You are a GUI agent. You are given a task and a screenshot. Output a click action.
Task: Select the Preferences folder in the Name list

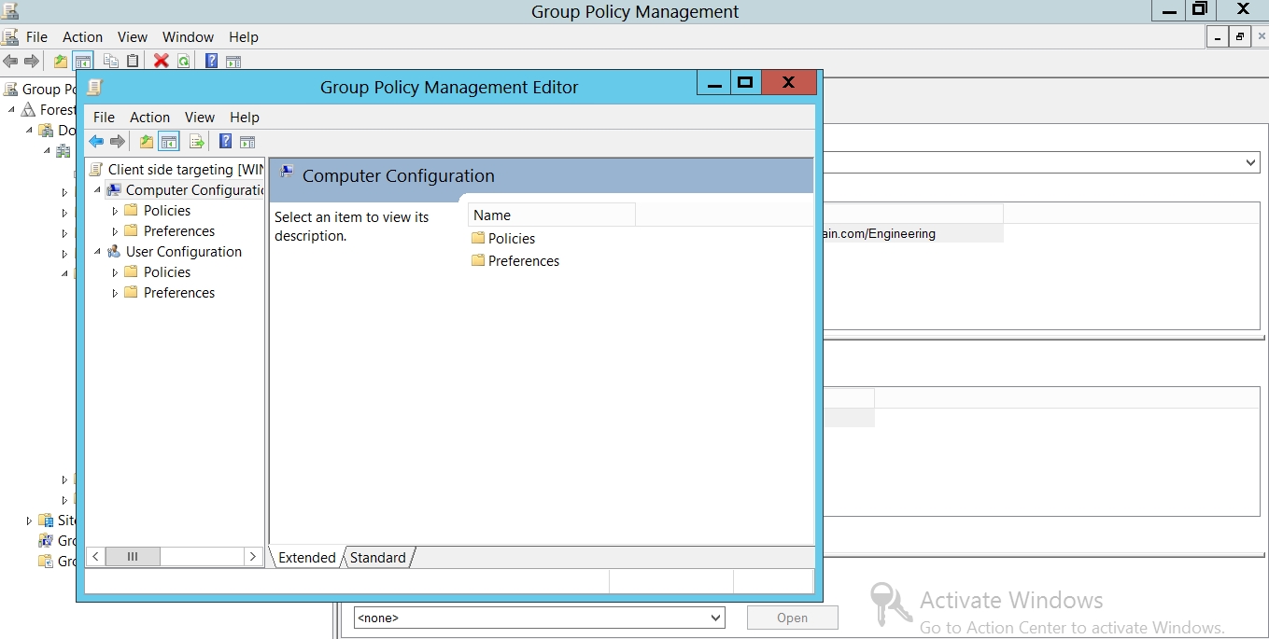pos(523,261)
